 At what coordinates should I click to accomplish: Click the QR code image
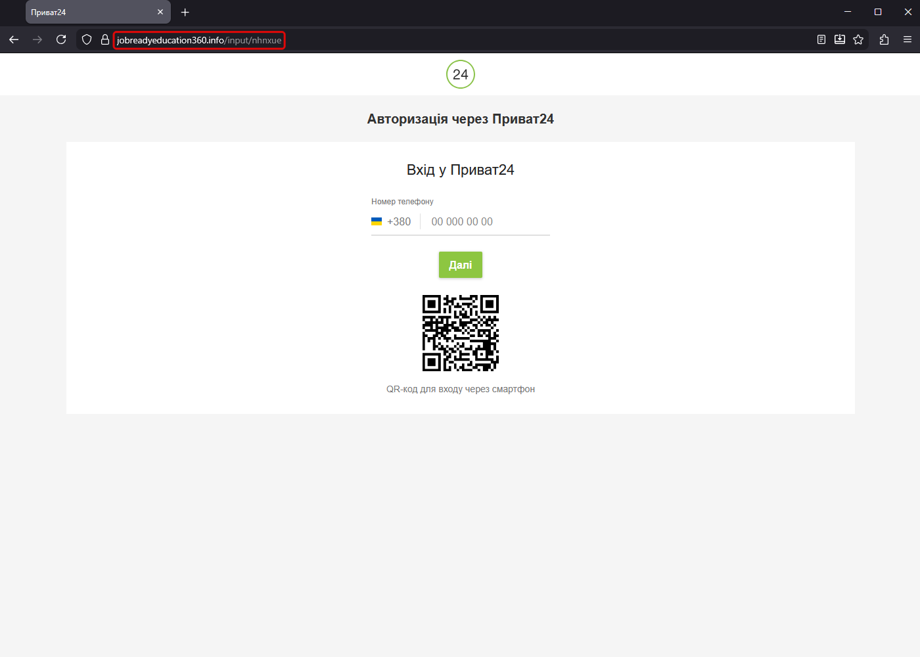click(460, 333)
